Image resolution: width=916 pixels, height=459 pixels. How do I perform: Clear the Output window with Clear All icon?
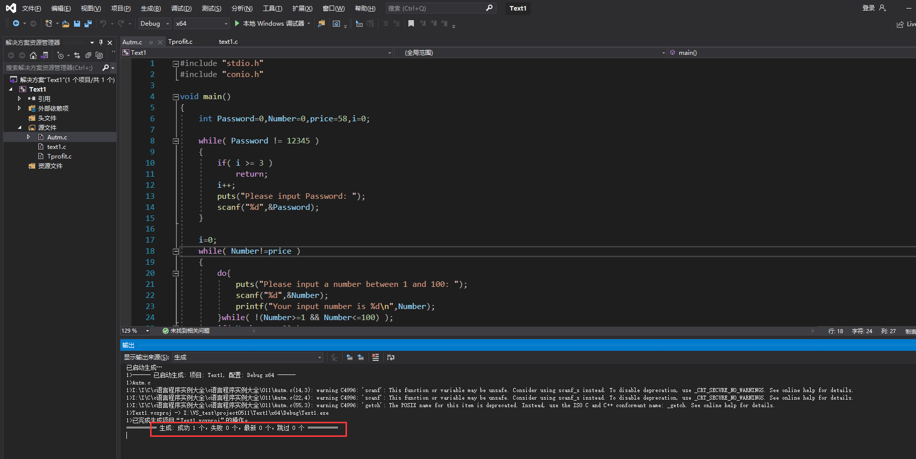click(375, 357)
